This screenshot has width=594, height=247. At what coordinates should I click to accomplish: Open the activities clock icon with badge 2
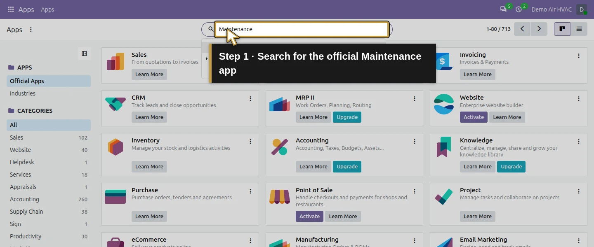coord(519,9)
